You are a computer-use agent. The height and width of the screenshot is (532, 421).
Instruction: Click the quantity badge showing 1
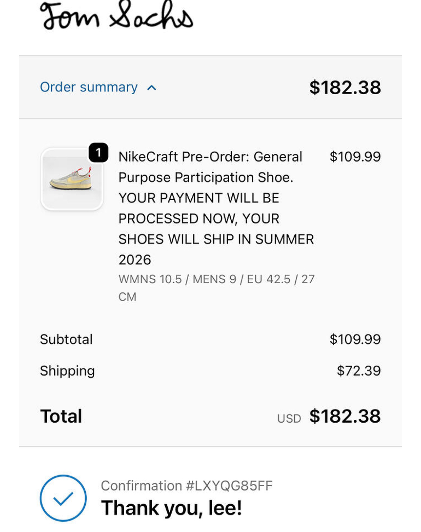pos(98,153)
